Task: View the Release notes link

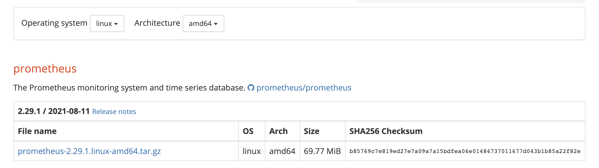Action: point(114,111)
